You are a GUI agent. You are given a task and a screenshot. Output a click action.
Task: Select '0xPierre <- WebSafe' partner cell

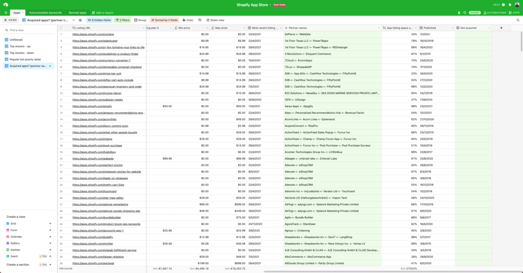[332, 34]
